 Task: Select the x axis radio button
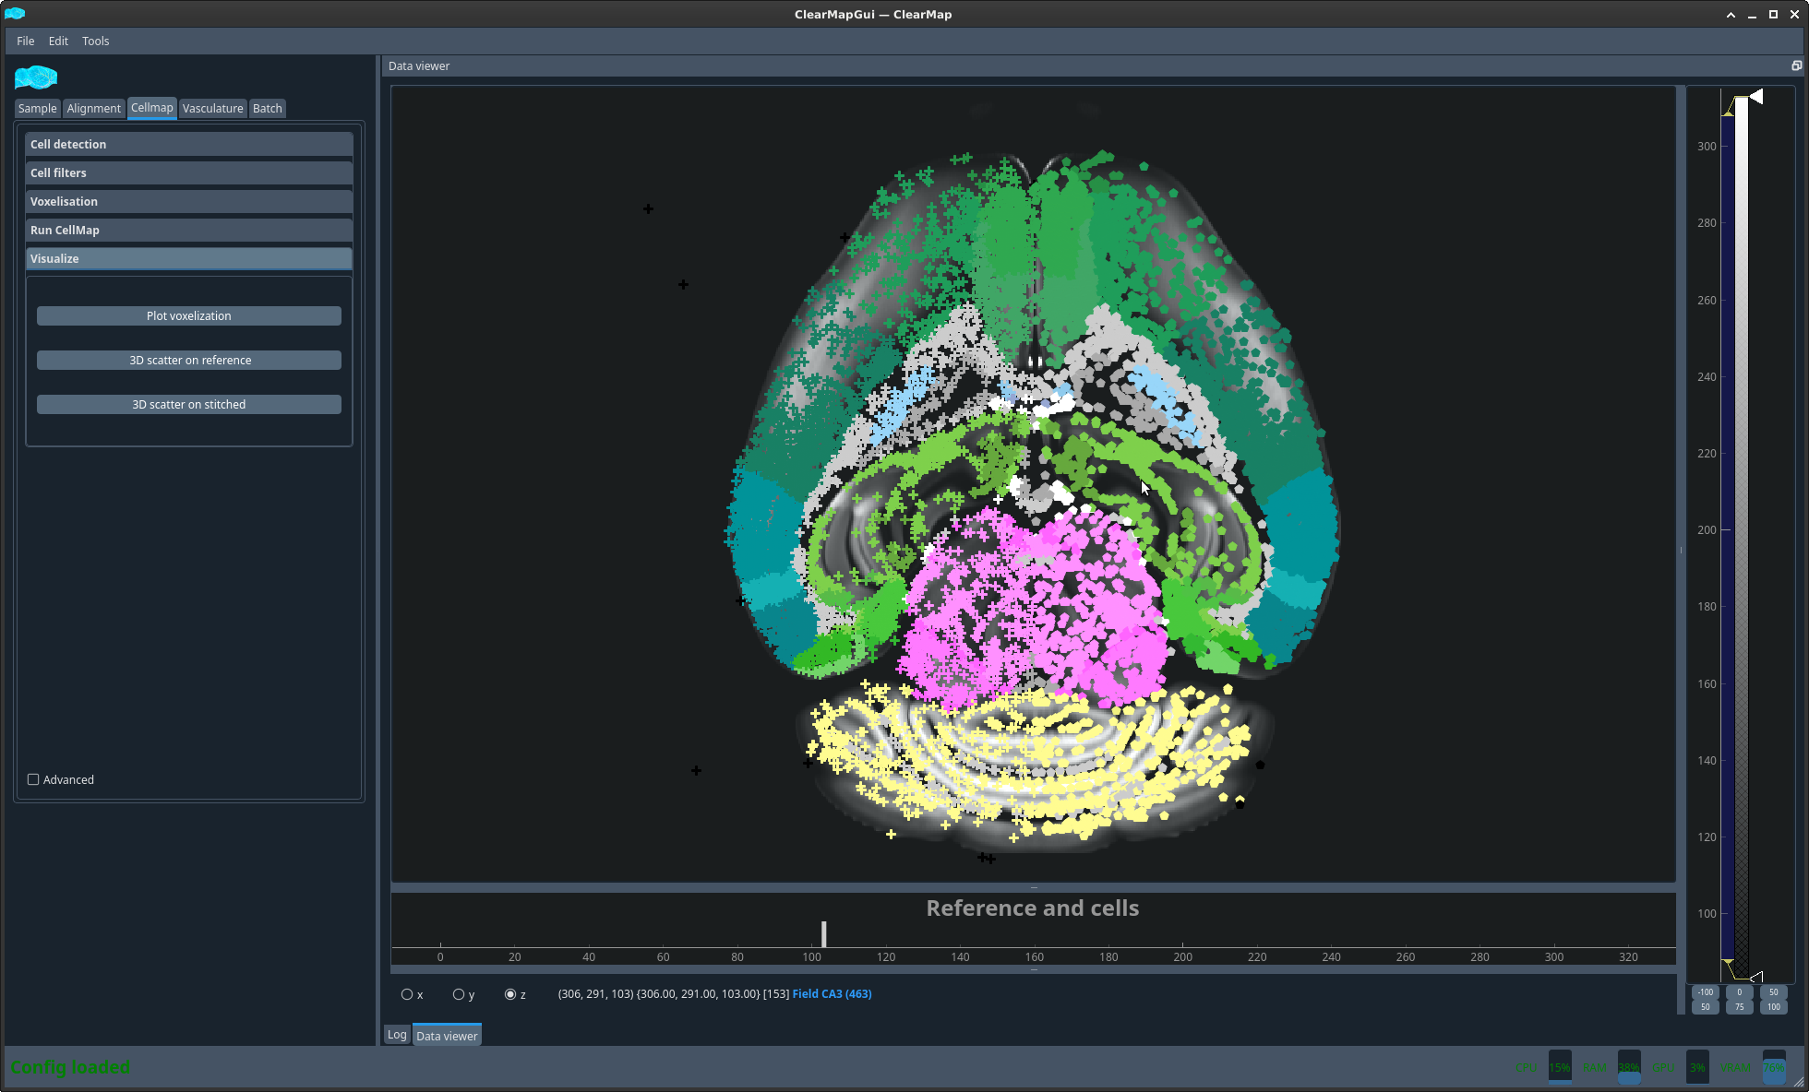407,994
